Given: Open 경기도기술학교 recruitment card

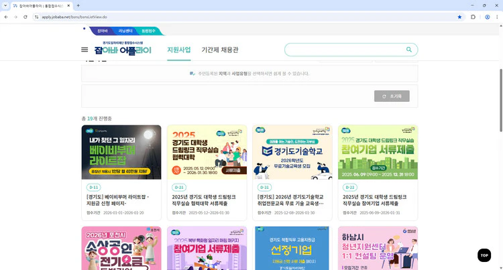Looking at the screenshot, I should click(x=292, y=173).
